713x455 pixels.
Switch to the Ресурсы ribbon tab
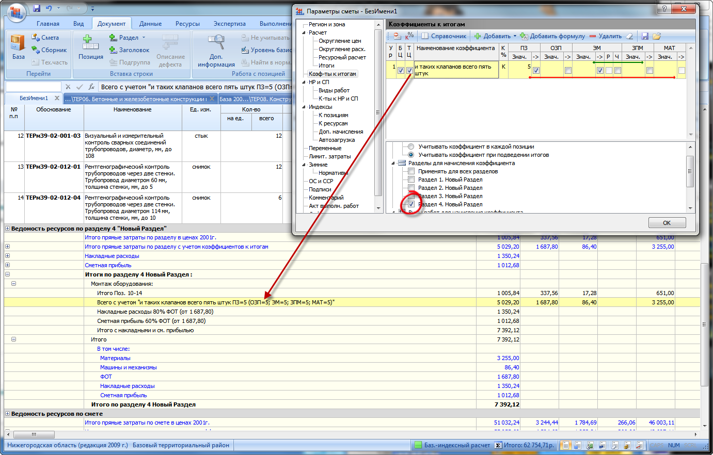point(187,24)
